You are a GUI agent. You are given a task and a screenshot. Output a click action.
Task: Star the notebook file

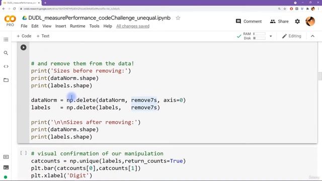(x=178, y=18)
